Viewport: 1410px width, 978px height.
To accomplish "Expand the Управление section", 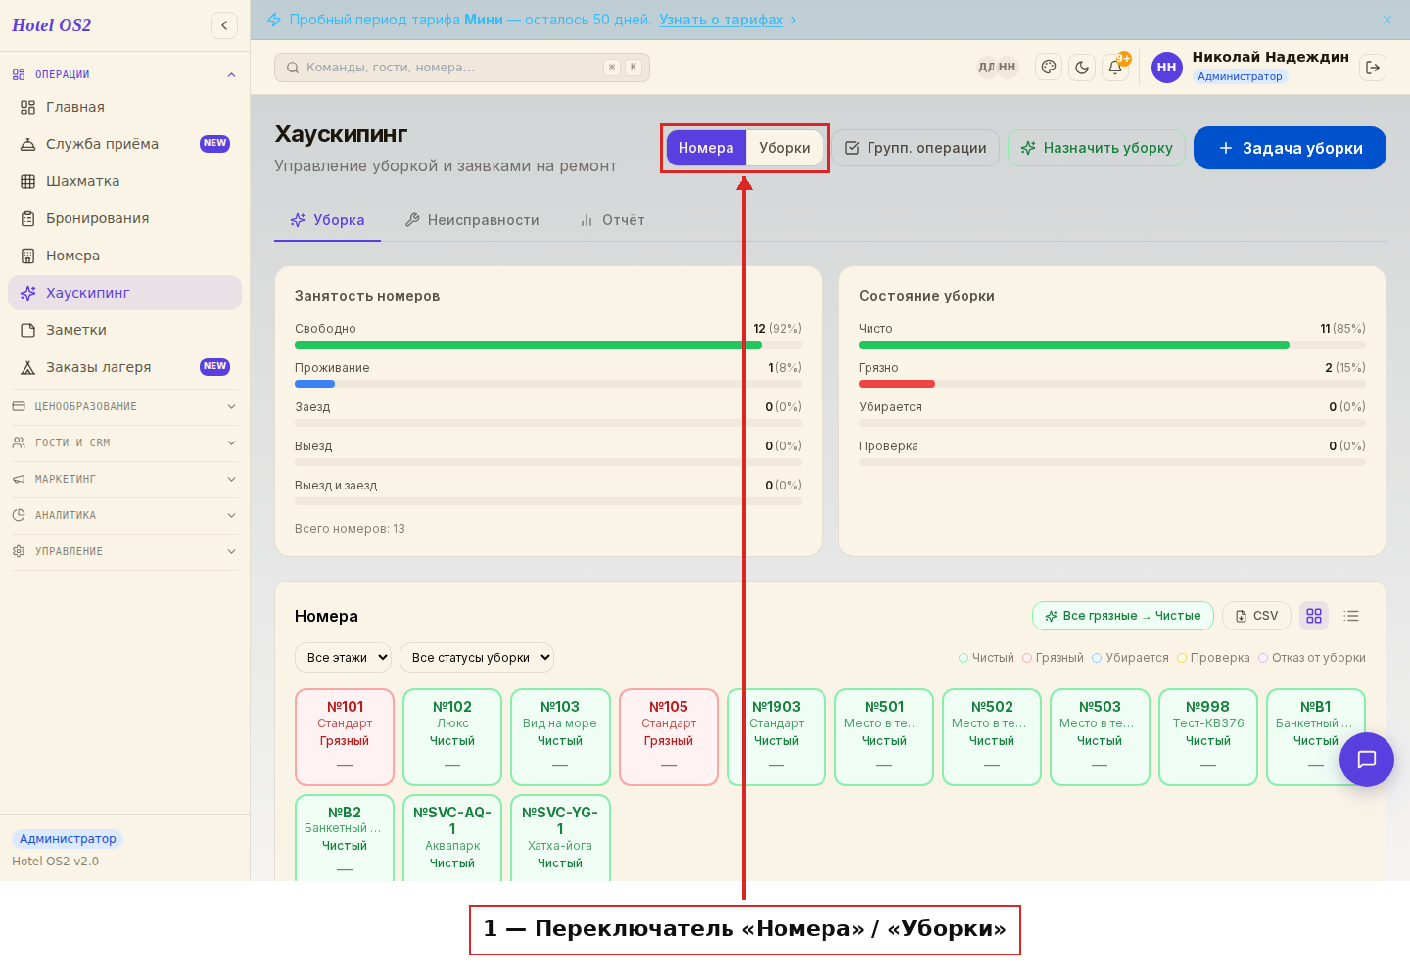I will pos(124,551).
